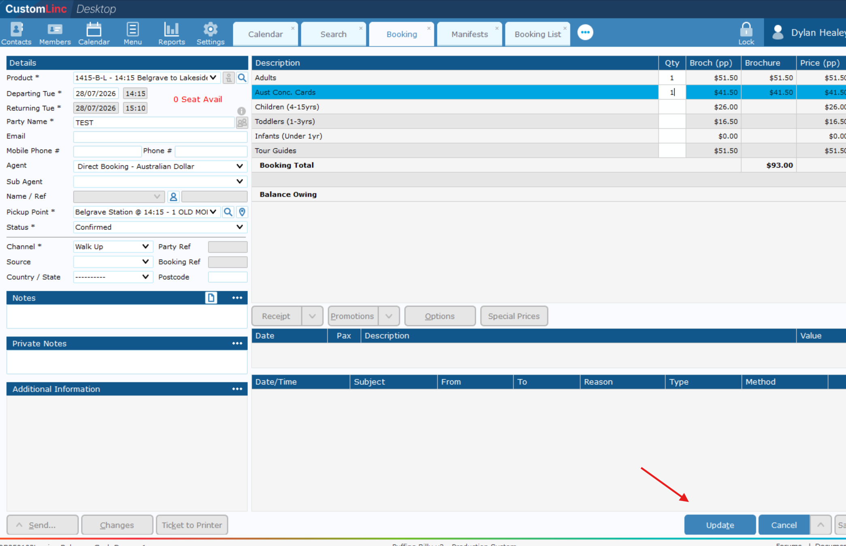Click the Notes document icon
Screen dimensions: 846x546
pos(211,298)
